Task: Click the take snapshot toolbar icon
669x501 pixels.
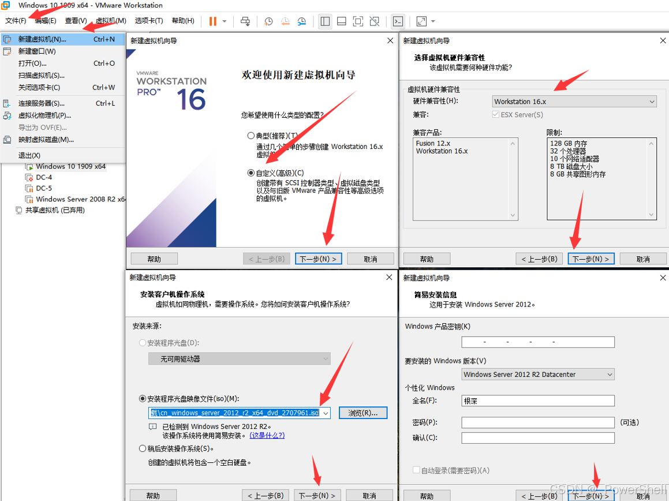Action: tap(268, 21)
